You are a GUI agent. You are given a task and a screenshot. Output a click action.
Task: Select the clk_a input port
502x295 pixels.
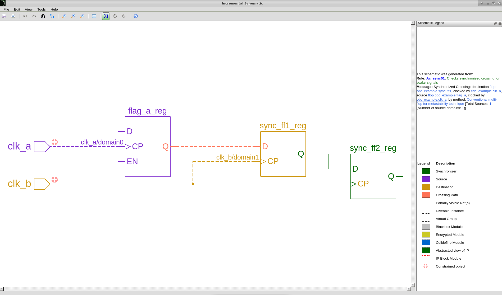point(42,147)
